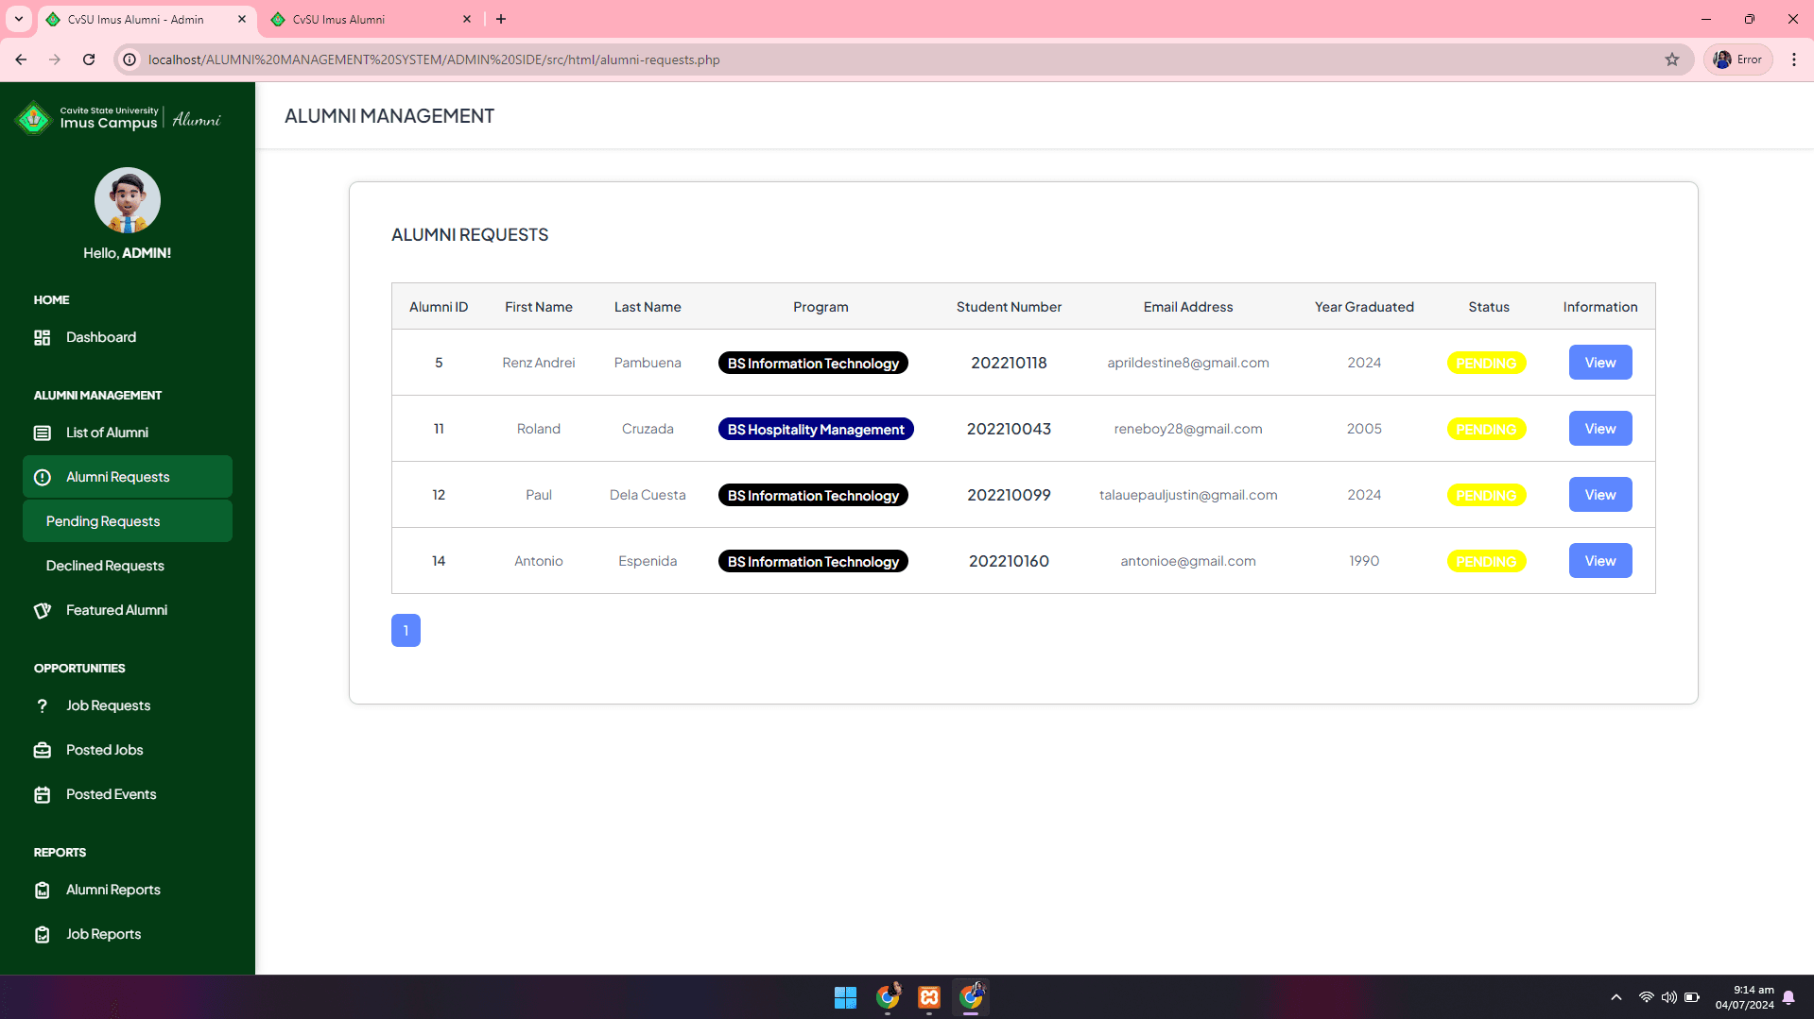Image resolution: width=1814 pixels, height=1019 pixels.
Task: Open the tab search dropdown arrow
Action: click(x=18, y=19)
